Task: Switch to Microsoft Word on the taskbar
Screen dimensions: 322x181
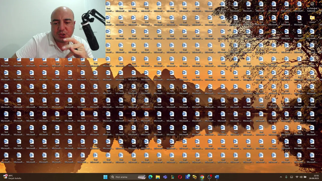Action: tap(217, 177)
